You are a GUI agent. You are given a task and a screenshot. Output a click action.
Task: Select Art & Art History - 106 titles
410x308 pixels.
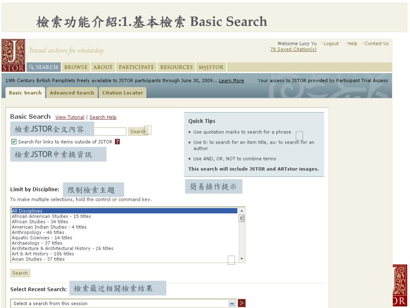pos(125,254)
